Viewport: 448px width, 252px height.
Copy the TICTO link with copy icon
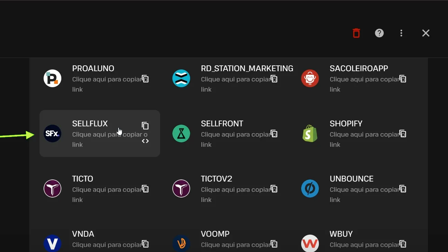pos(145,189)
